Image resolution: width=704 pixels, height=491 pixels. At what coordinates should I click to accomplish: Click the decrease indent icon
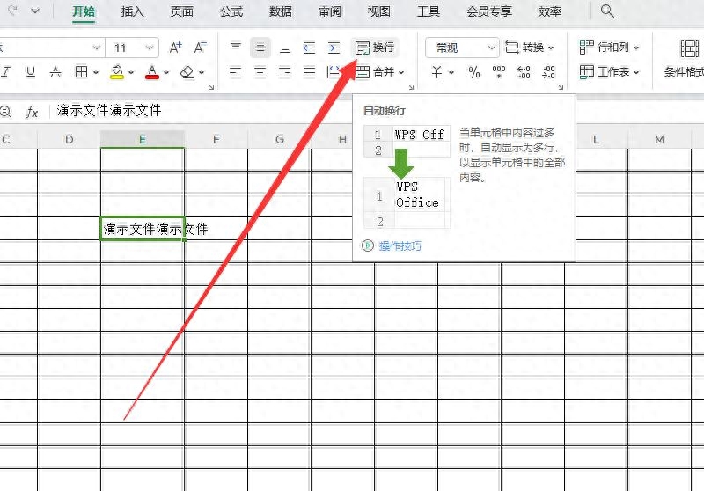coord(309,48)
